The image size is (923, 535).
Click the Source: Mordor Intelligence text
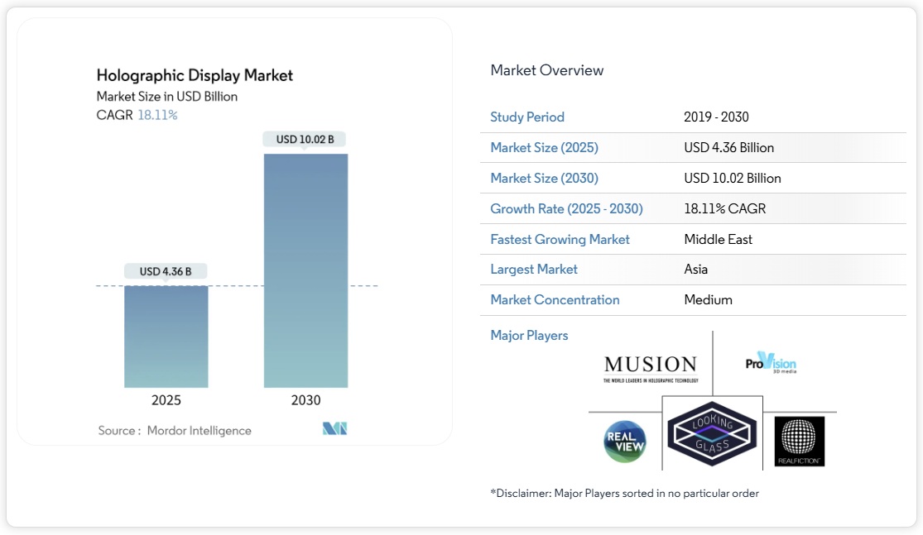pos(175,431)
